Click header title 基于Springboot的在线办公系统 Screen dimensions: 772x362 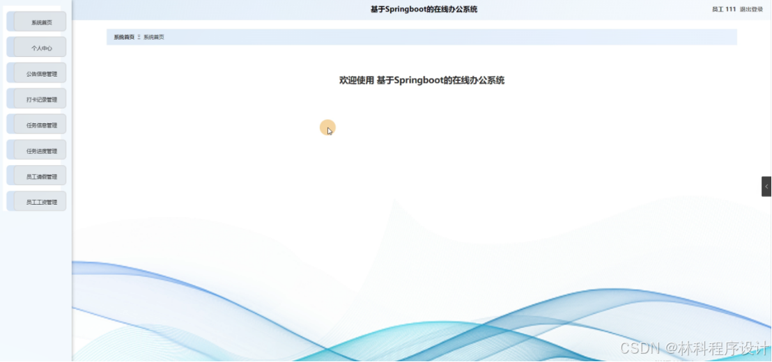tap(424, 9)
